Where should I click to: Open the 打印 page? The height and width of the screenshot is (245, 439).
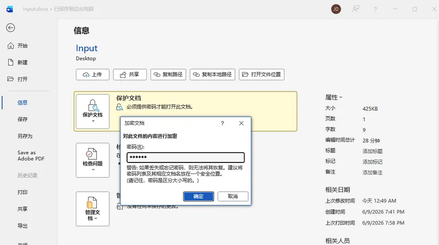pyautogui.click(x=22, y=192)
